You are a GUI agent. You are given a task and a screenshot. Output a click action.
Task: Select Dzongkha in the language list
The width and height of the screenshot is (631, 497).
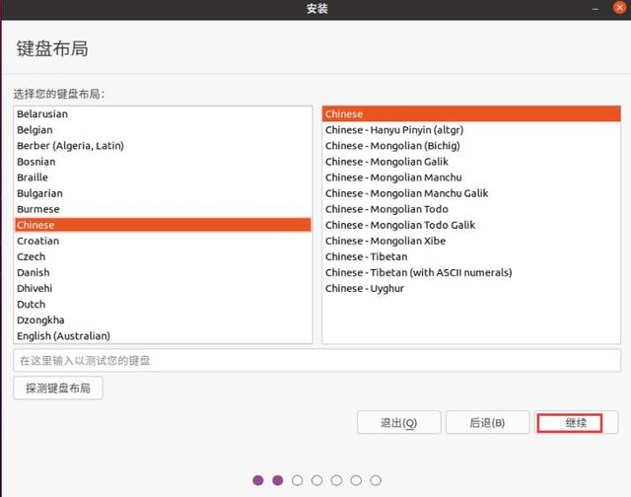pos(163,319)
